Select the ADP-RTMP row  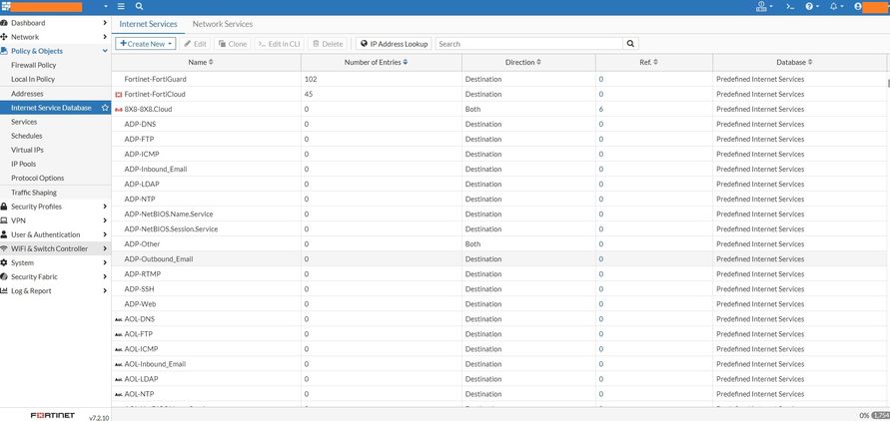coord(498,274)
